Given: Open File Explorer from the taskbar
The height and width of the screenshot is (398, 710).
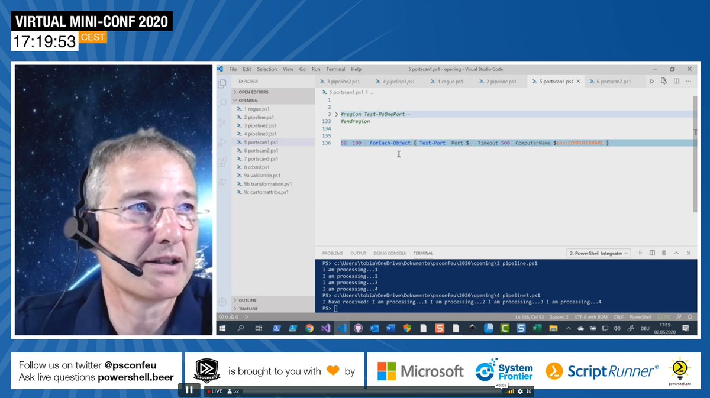Looking at the screenshot, I should [x=554, y=328].
